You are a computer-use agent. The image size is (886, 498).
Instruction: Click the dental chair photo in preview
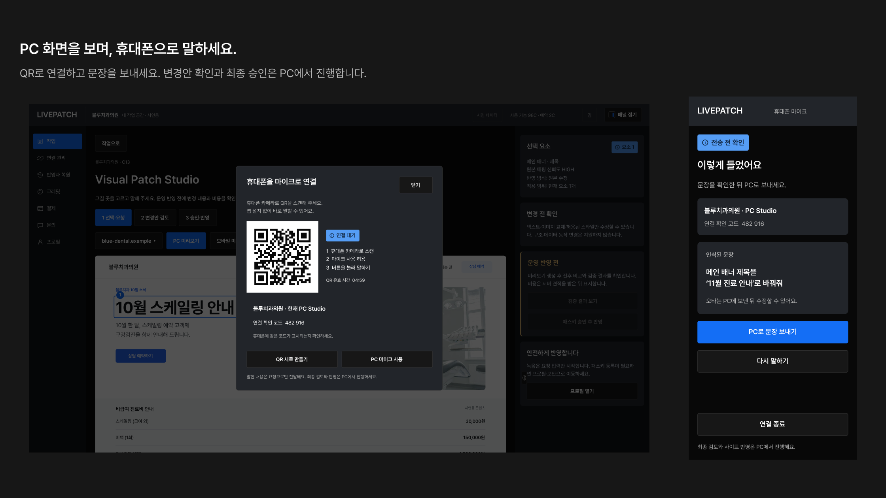click(464, 338)
